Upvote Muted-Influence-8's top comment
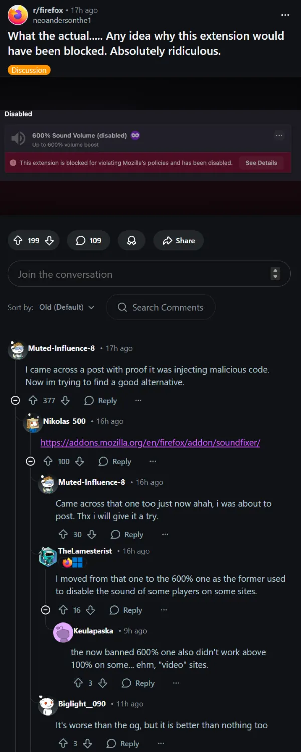The image size is (301, 752). pos(33,400)
